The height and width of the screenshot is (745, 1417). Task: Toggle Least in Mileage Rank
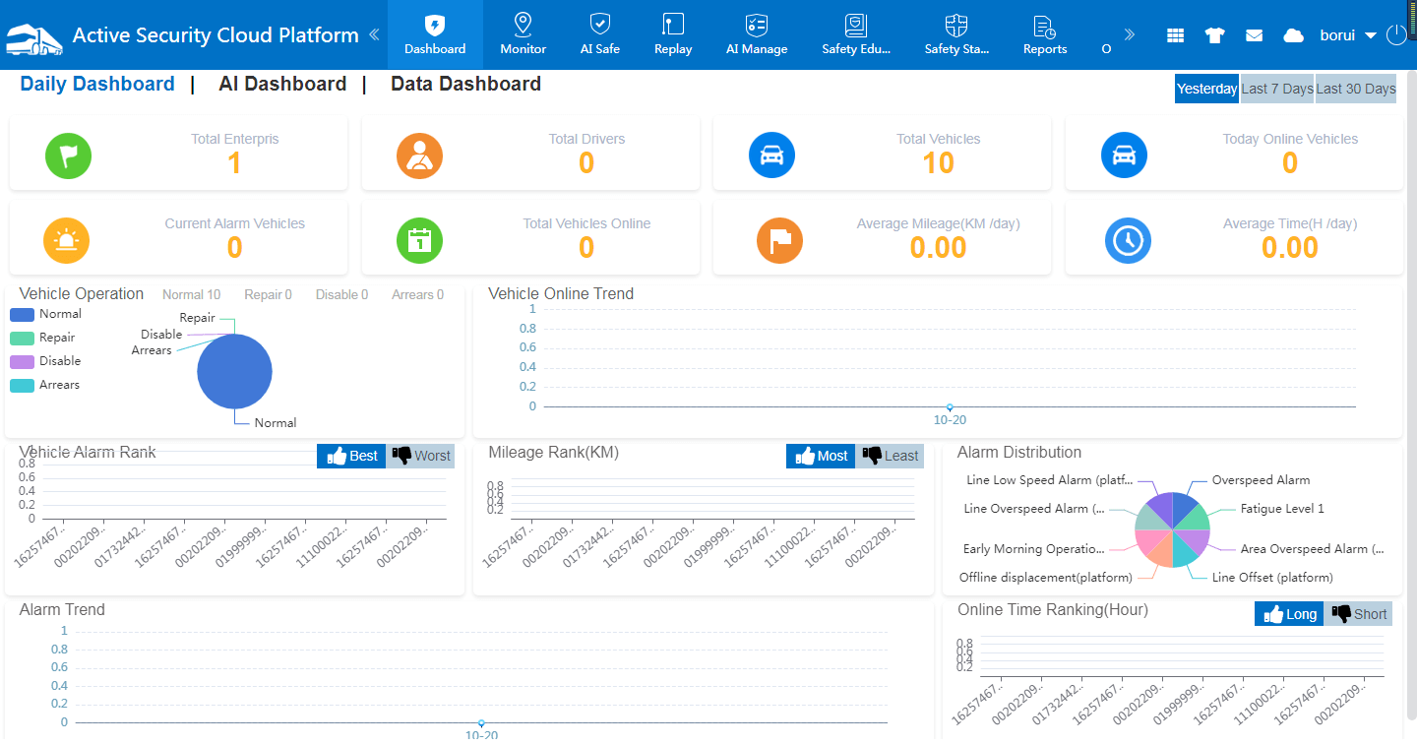[891, 456]
